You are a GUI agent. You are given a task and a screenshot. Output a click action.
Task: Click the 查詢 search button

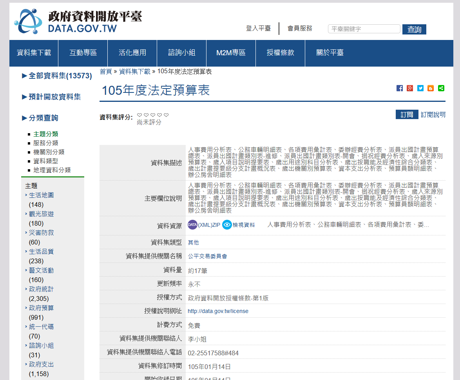pos(414,29)
